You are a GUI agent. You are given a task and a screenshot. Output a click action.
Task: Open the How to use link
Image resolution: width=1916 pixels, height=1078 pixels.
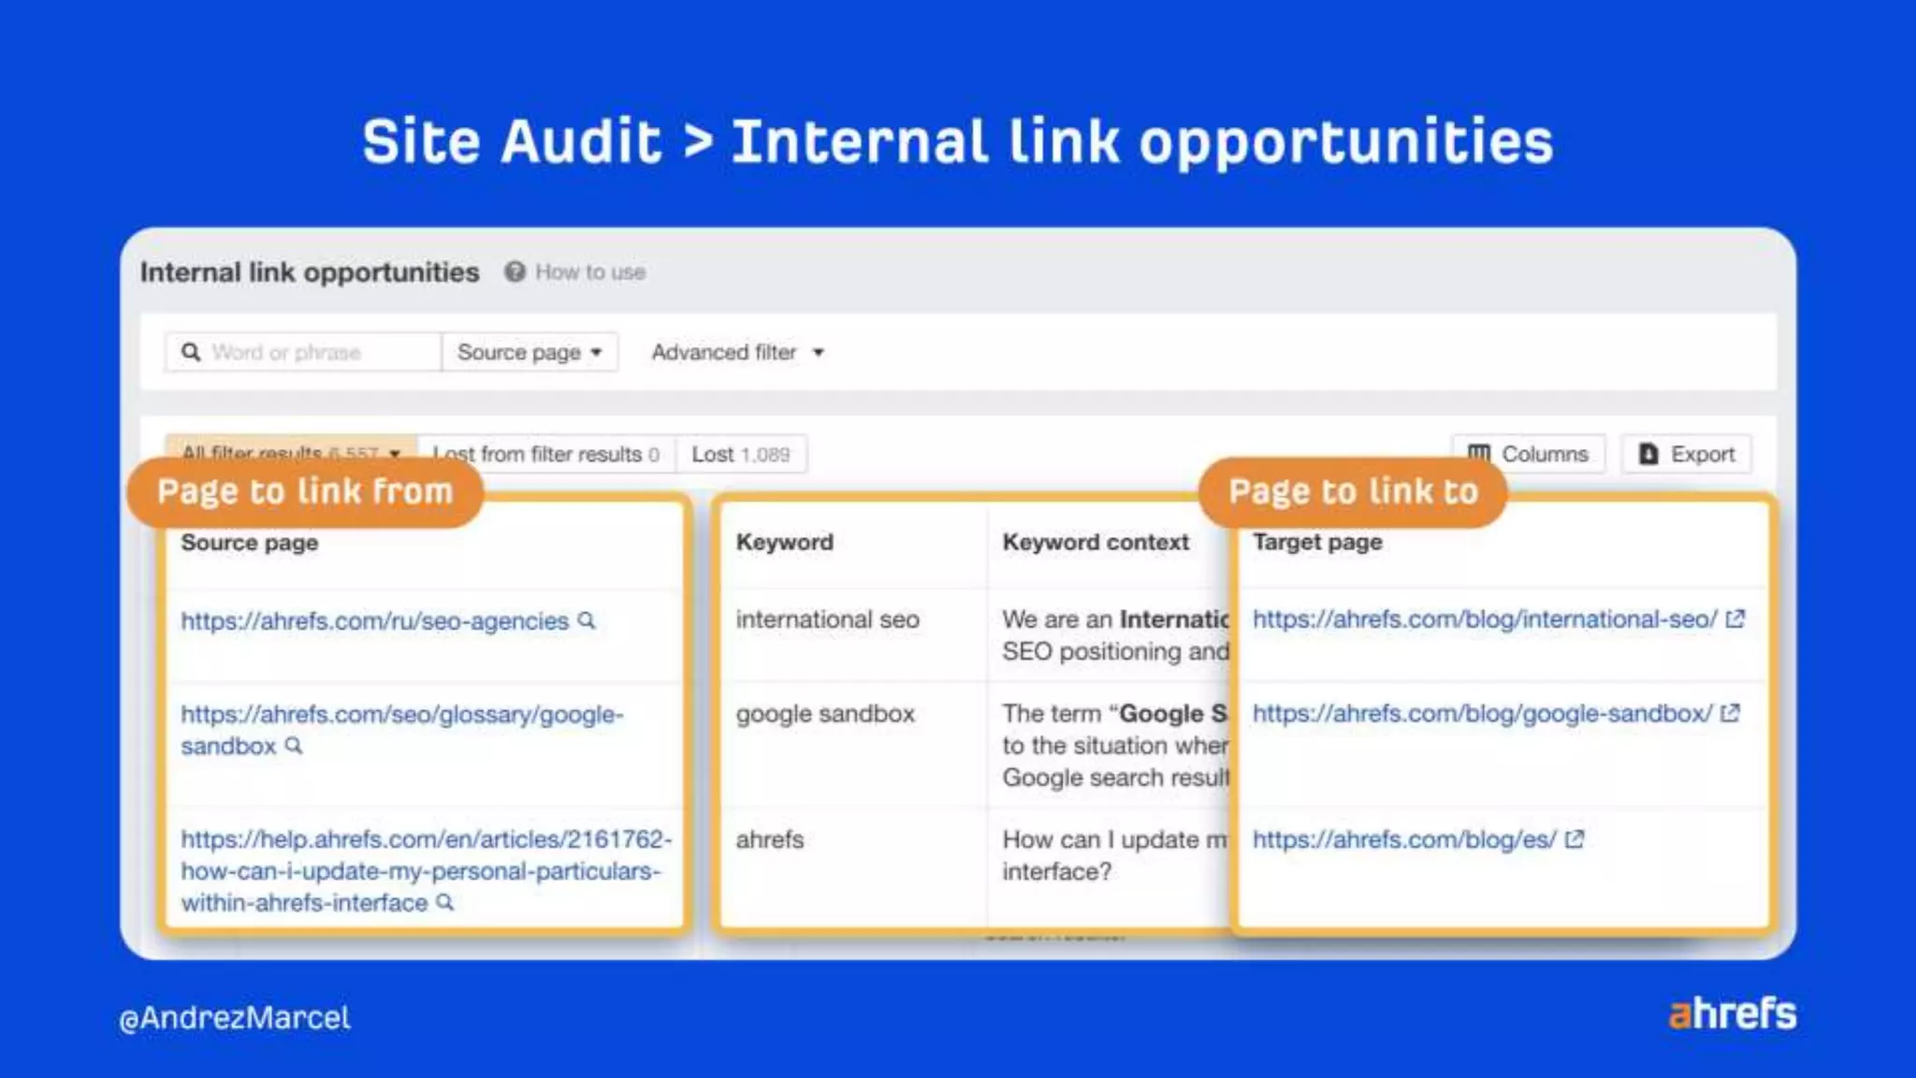pos(590,272)
